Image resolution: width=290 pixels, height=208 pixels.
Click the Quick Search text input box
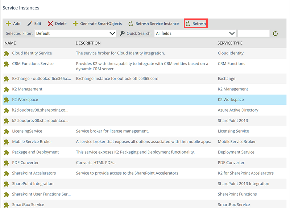[x=253, y=33]
